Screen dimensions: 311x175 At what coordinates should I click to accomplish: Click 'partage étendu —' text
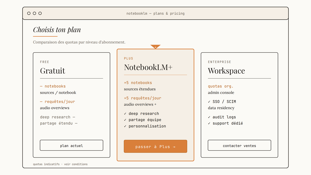[x=59, y=123]
